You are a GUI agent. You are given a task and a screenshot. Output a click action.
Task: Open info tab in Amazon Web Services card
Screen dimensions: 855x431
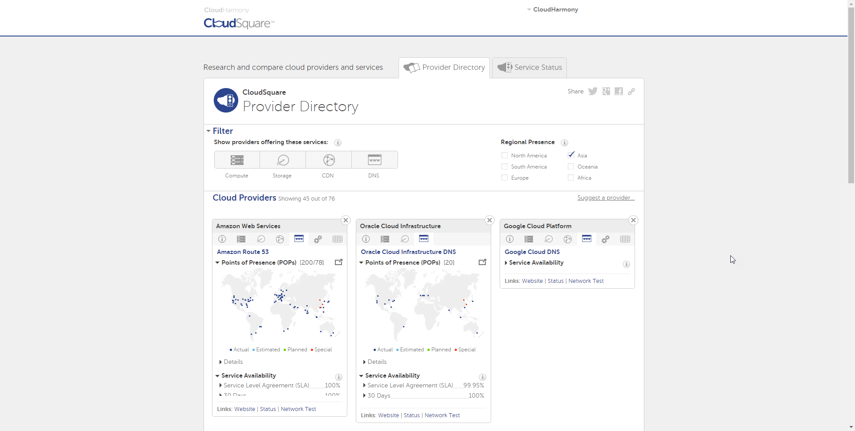222,239
